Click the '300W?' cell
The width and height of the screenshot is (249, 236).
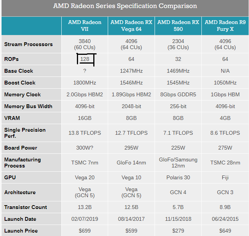tap(85, 148)
